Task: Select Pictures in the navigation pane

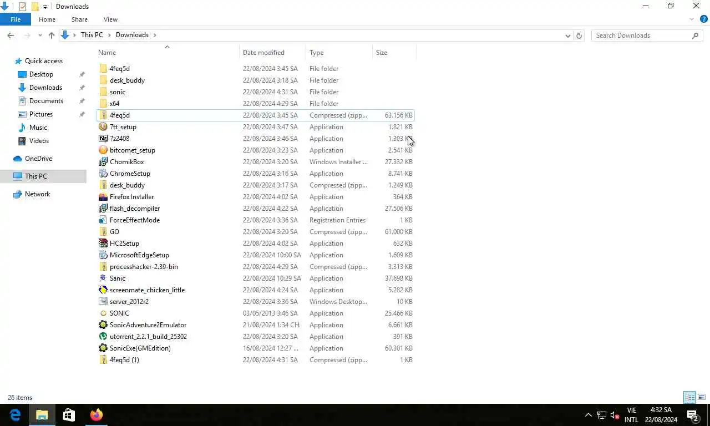Action: pyautogui.click(x=41, y=114)
